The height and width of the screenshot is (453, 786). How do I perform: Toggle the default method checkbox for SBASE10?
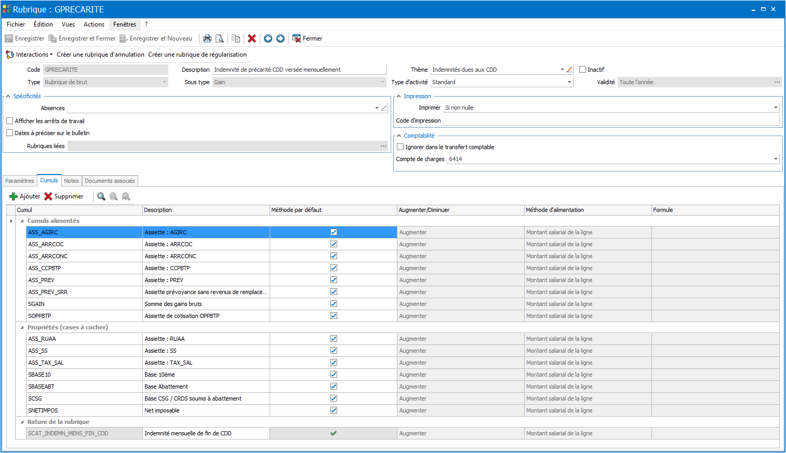click(334, 375)
